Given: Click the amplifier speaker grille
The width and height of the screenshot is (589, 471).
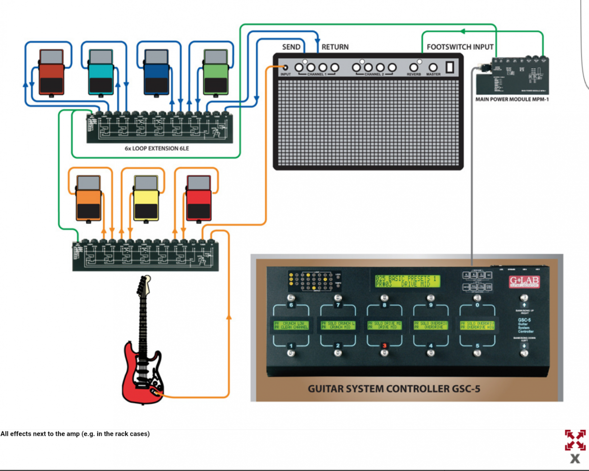Looking at the screenshot, I should (x=368, y=123).
